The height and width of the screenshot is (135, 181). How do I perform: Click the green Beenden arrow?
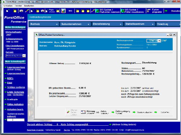166,11
